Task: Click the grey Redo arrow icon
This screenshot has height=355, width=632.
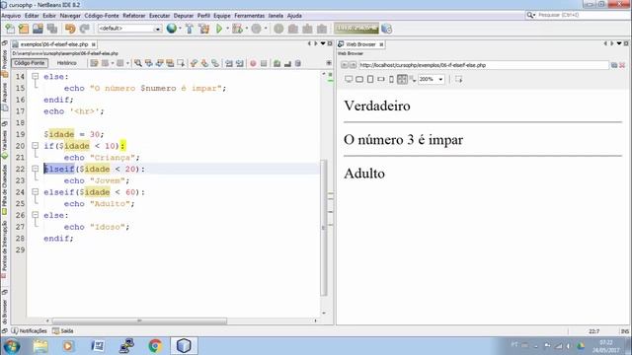Action: (x=84, y=29)
